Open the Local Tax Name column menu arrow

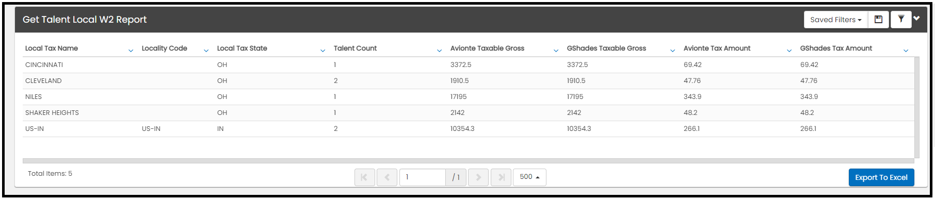131,51
